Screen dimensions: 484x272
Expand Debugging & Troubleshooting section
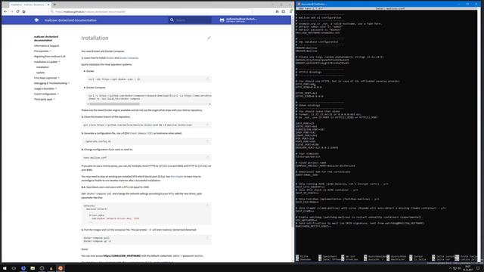51,83
